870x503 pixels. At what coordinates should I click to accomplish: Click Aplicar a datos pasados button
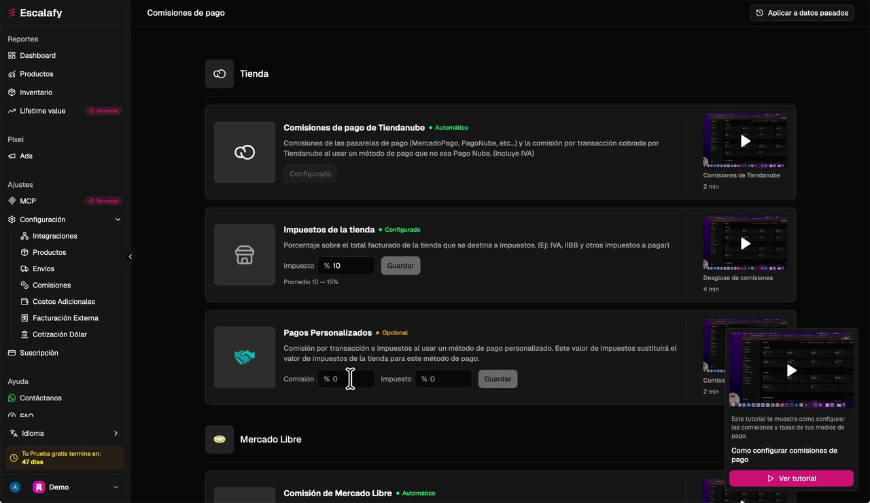click(x=802, y=13)
